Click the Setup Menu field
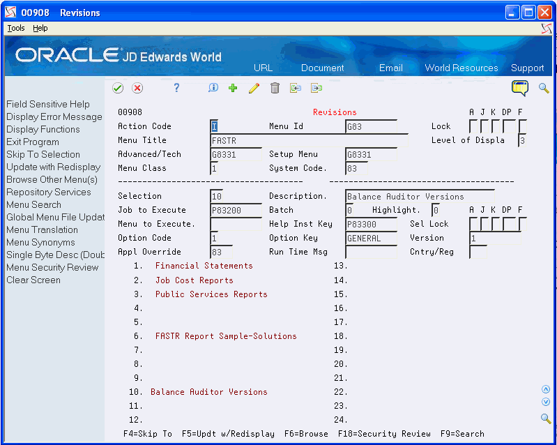557x445 pixels. point(371,155)
